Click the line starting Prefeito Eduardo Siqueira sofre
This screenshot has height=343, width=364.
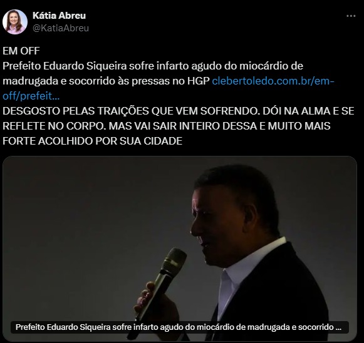(153, 66)
